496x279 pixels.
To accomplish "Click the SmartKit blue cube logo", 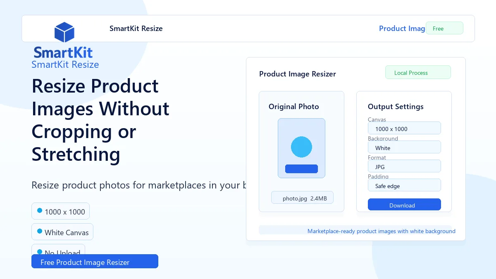I will coord(64,33).
